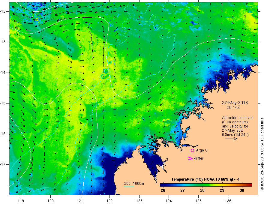Click the longitude axis label '119'
The image size is (264, 204).
21,201
